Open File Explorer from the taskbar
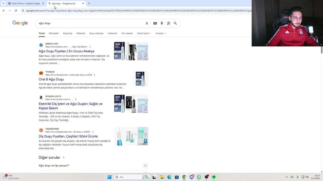 [162, 177]
